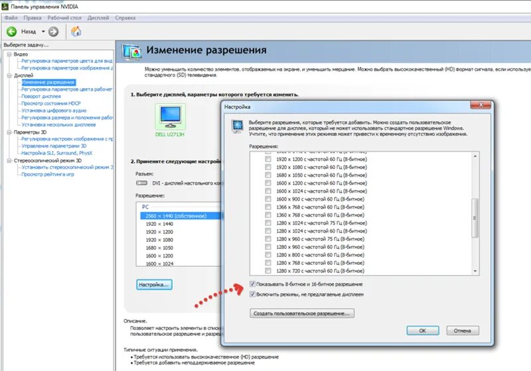Open Настройка SLI, Surround, PhysX link
Screen dimensions: 531x371
(x=56, y=153)
